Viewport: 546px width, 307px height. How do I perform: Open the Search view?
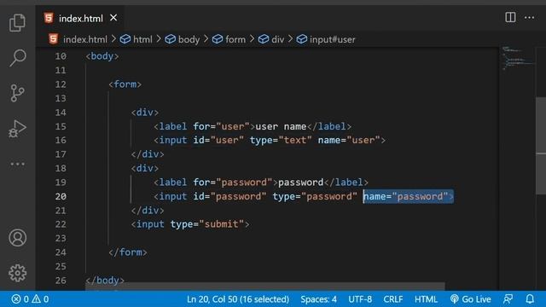17,58
